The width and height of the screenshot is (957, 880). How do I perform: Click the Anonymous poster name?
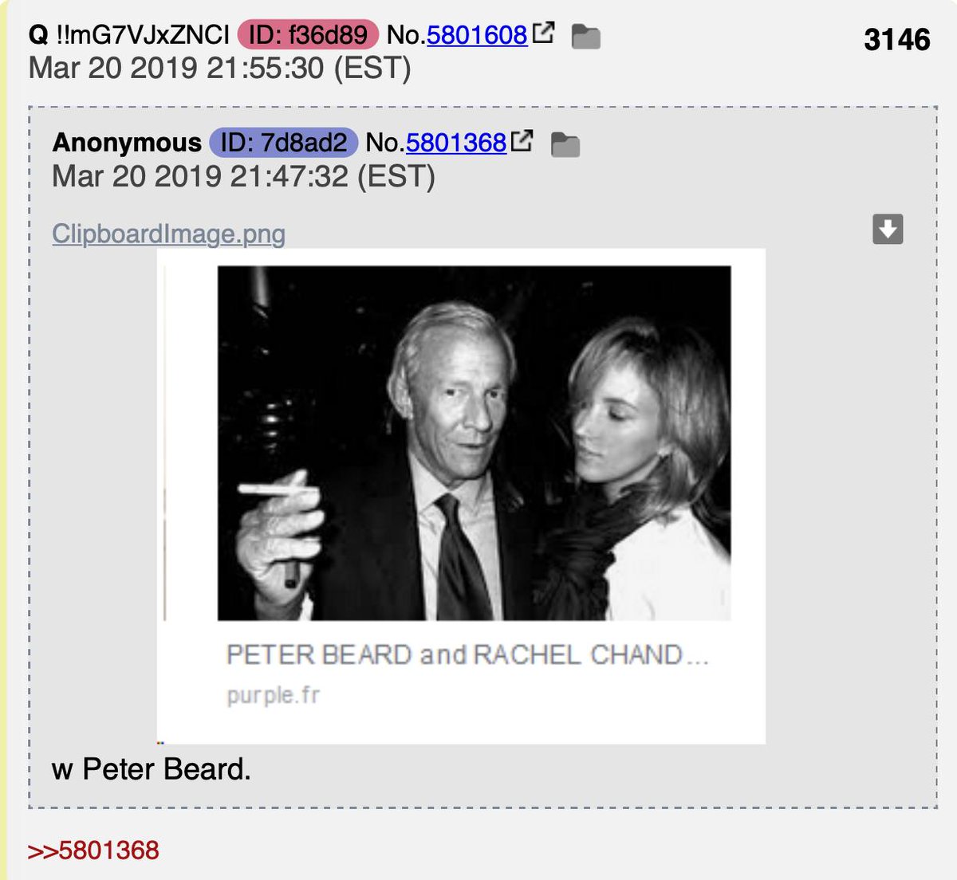click(127, 143)
